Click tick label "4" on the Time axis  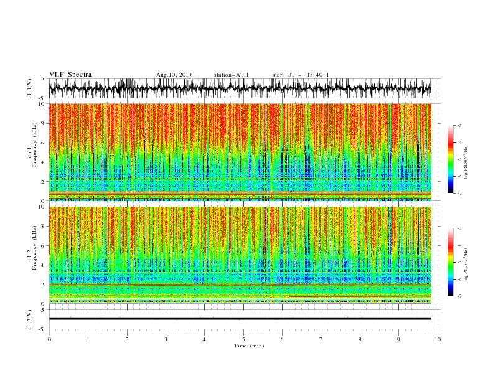(204, 339)
